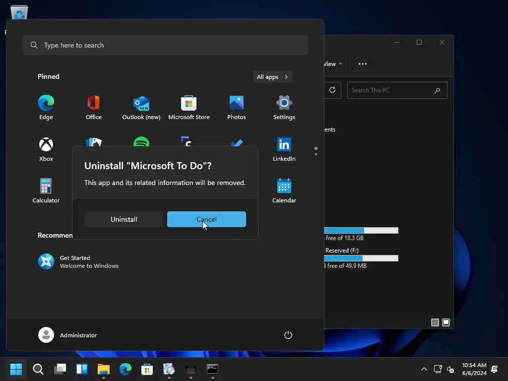Click the Administrator account avatar

pos(46,335)
